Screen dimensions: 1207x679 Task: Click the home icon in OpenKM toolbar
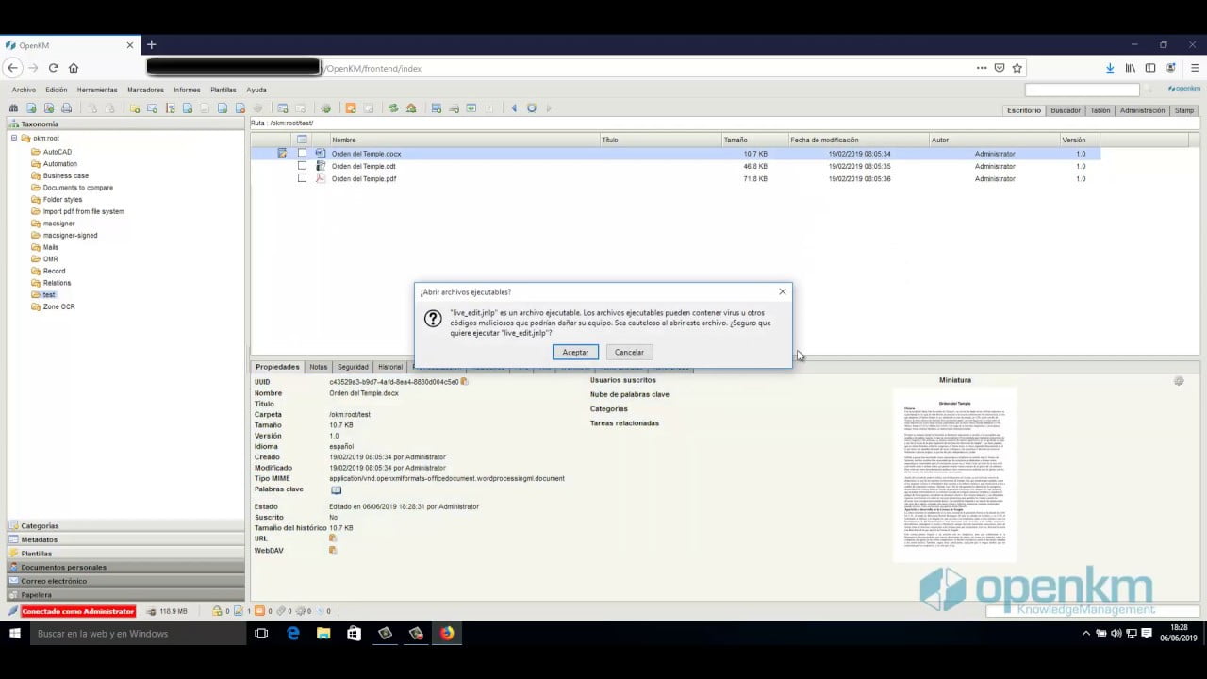tap(411, 108)
